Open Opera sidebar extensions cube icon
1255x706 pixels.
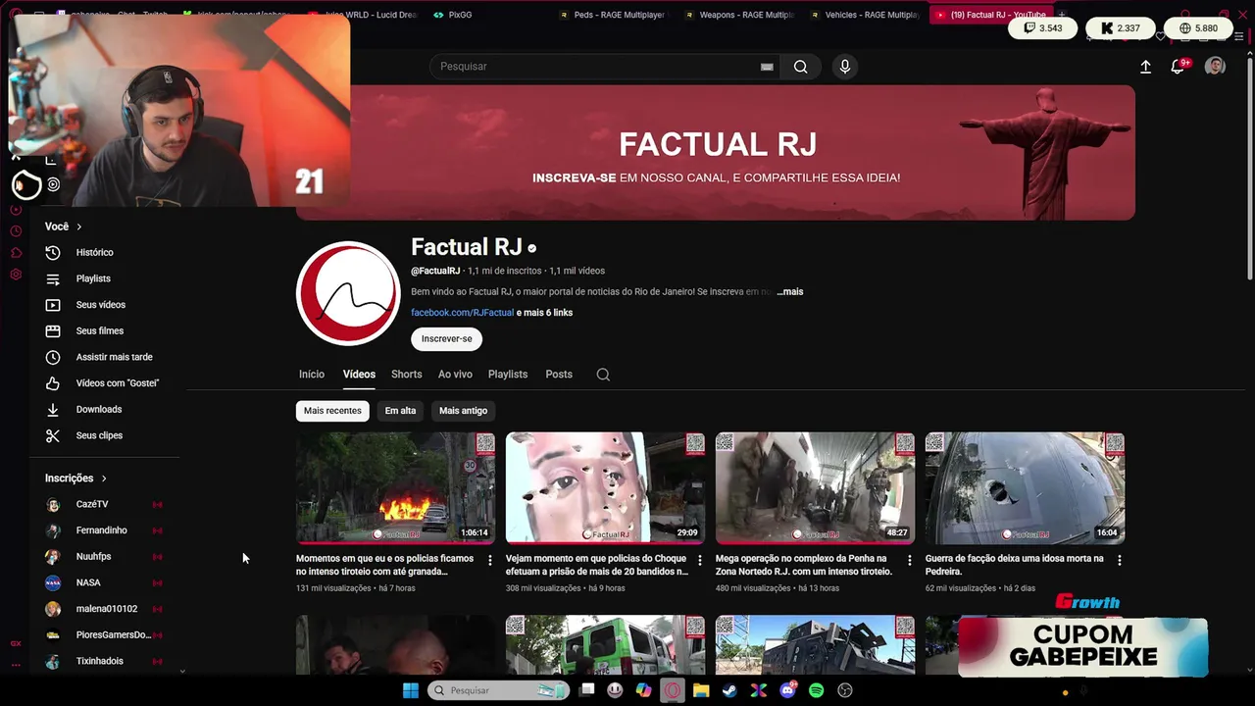click(16, 253)
